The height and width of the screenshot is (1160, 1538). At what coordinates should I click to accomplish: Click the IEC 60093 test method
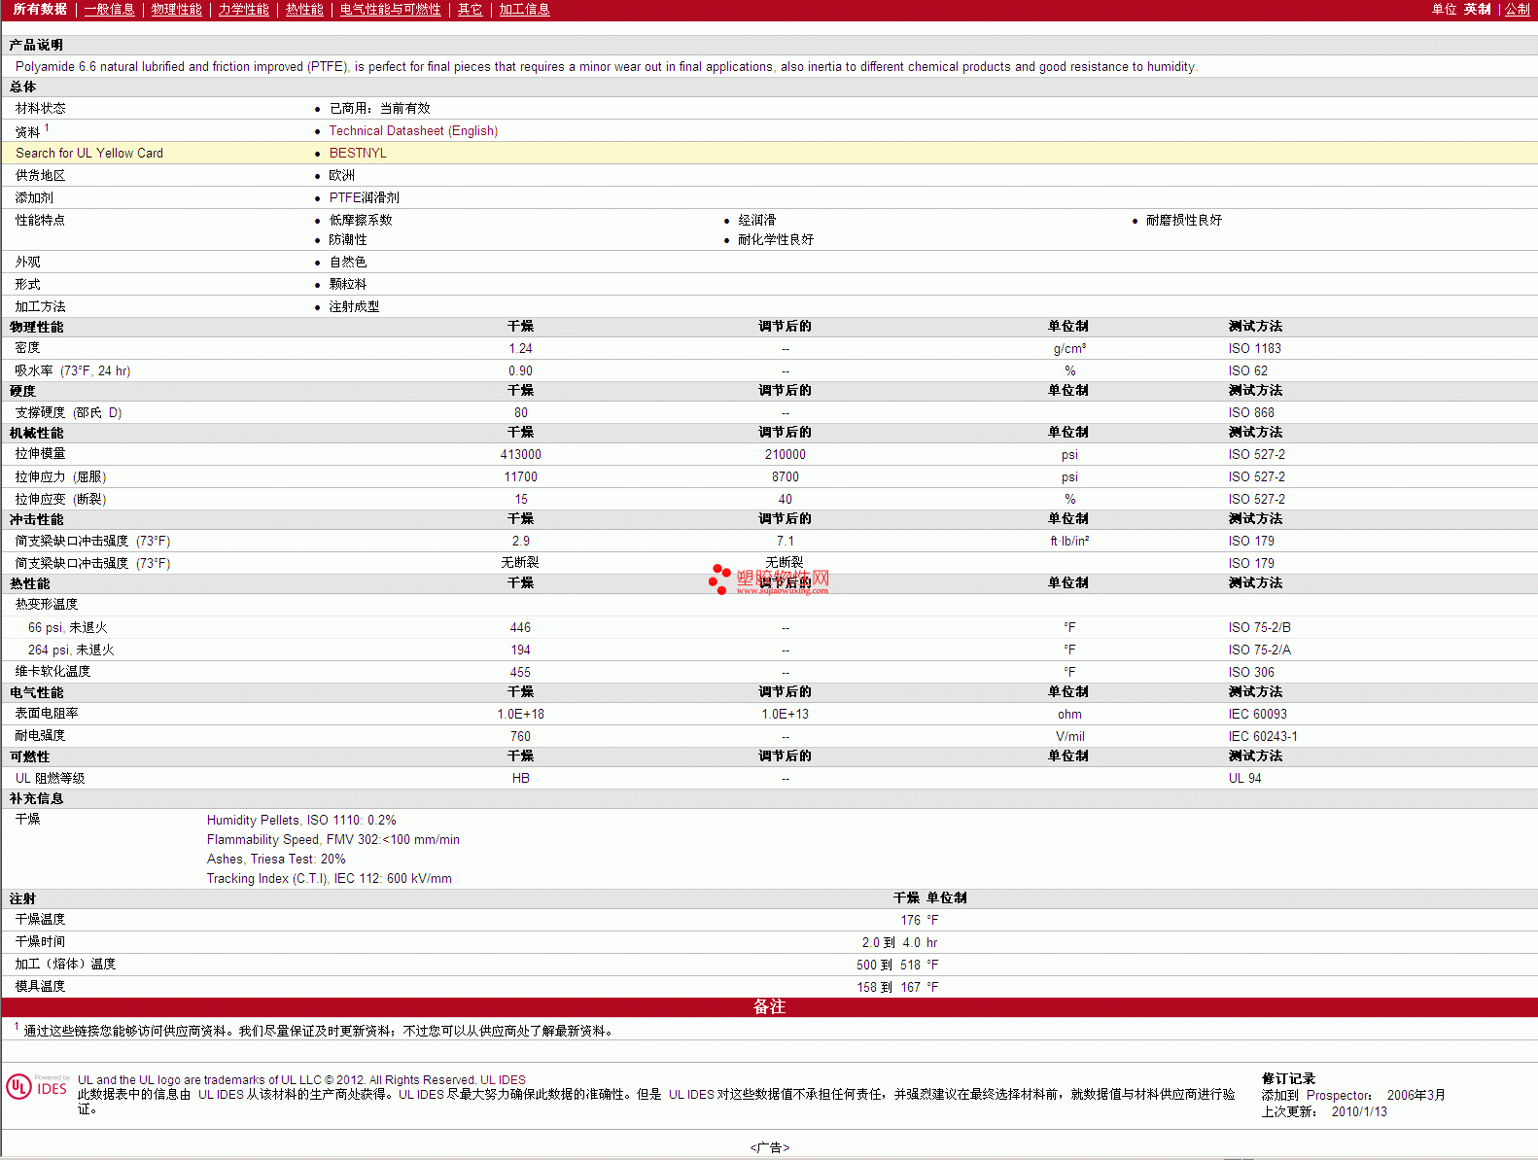click(1257, 714)
